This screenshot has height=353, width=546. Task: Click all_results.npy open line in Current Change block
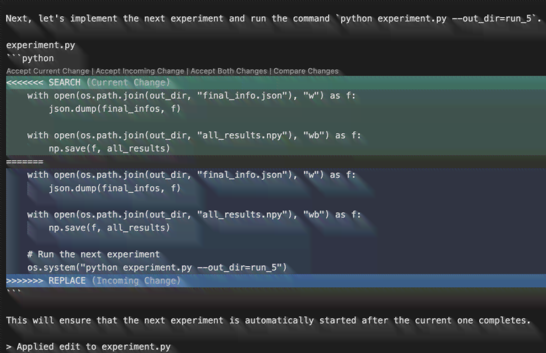[194, 135]
